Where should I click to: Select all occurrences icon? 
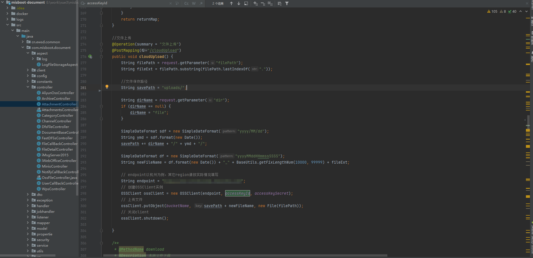(x=270, y=3)
